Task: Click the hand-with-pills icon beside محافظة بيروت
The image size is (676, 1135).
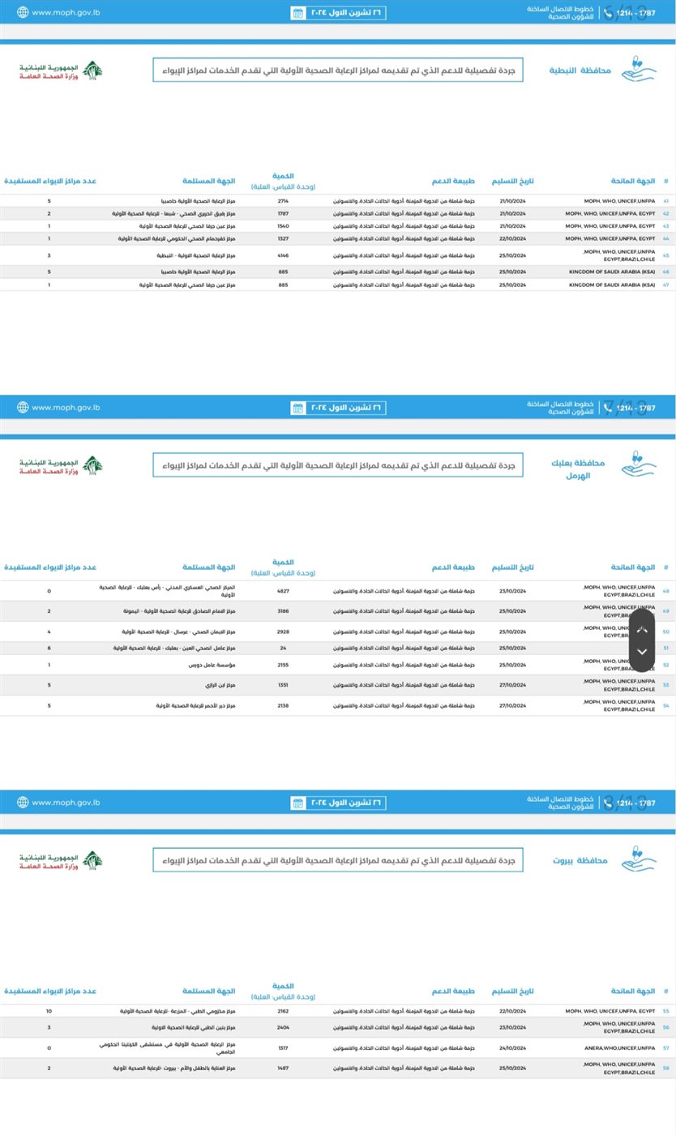Action: 639,859
